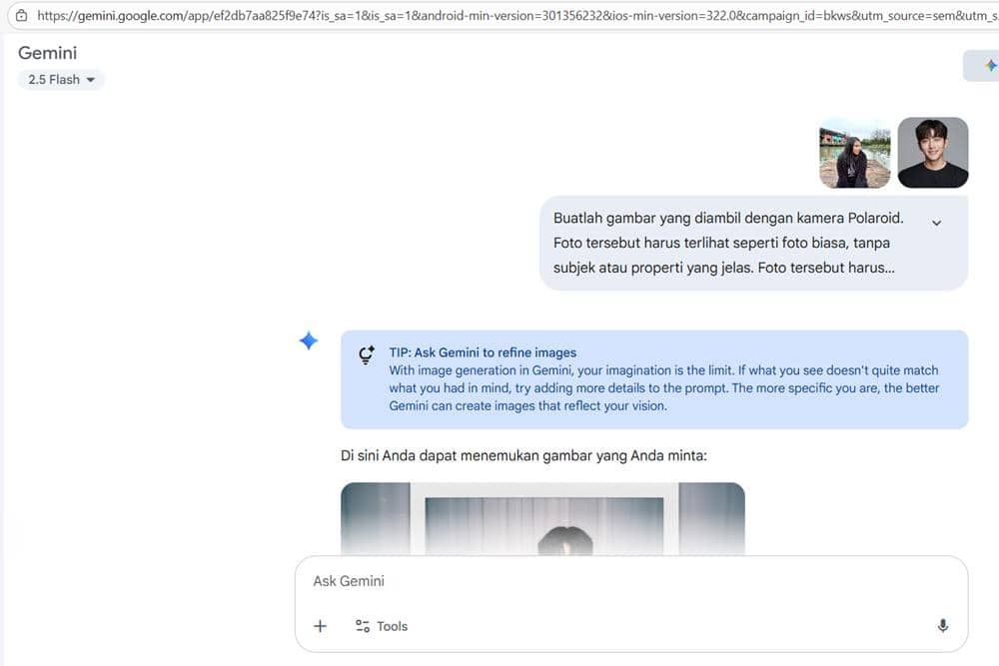Click the plus icon to add files
Image resolution: width=999 pixels, height=666 pixels.
point(320,626)
